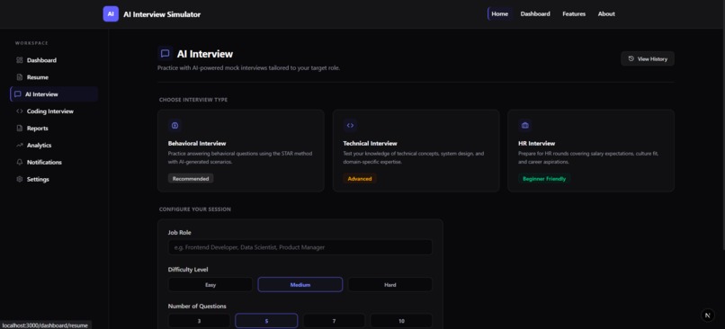Click the Resume document icon in sidebar
This screenshot has width=725, height=329.
click(x=20, y=77)
